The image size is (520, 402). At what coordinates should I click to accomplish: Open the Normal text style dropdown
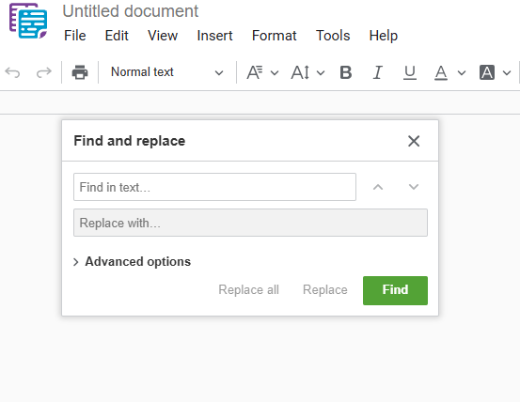[166, 72]
